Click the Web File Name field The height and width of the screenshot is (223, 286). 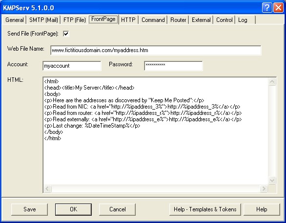(156, 50)
